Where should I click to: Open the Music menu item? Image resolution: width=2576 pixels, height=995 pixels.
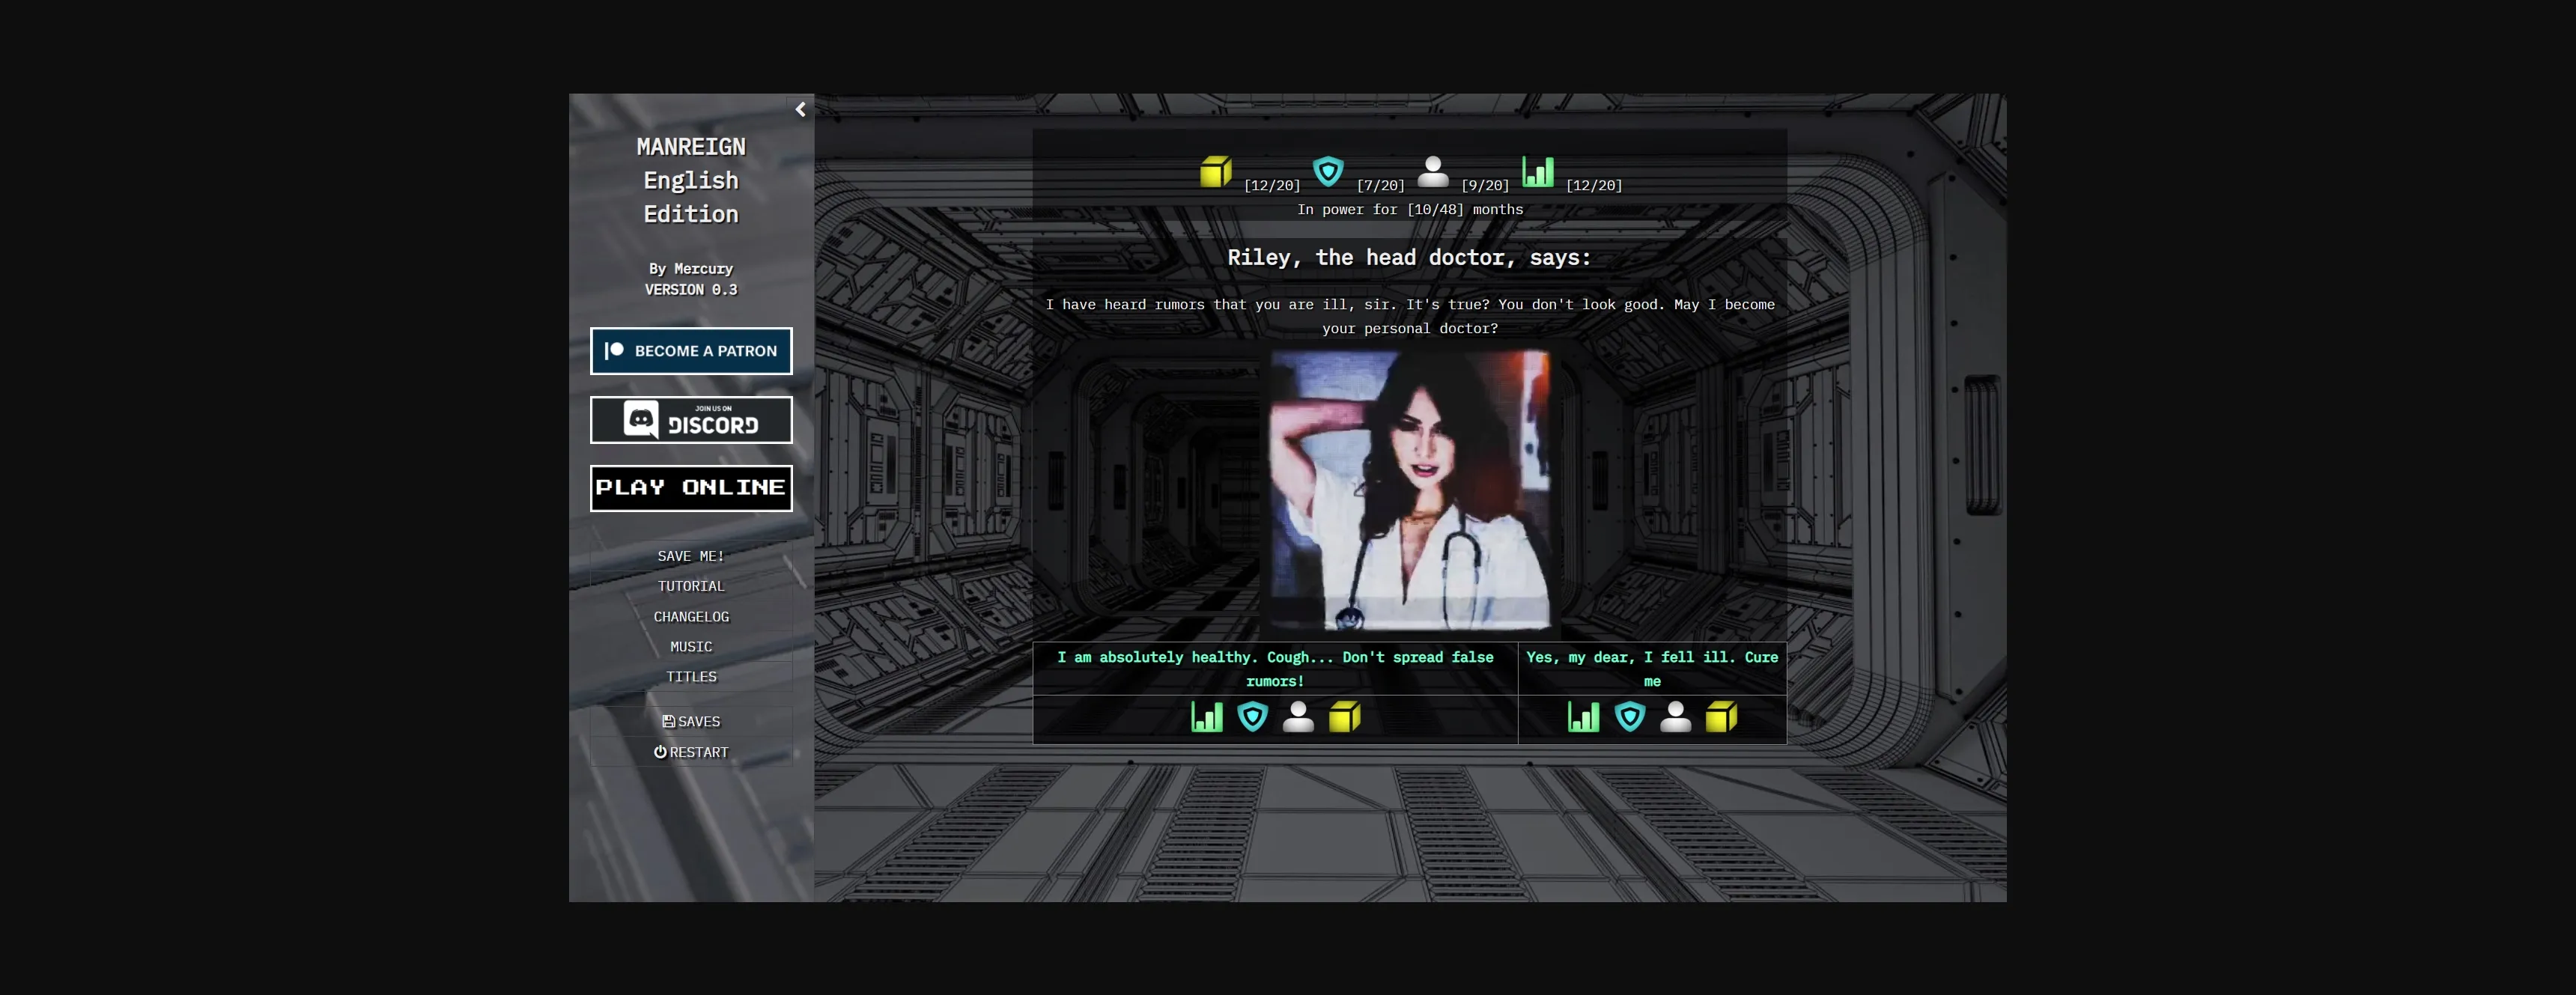pos(691,647)
